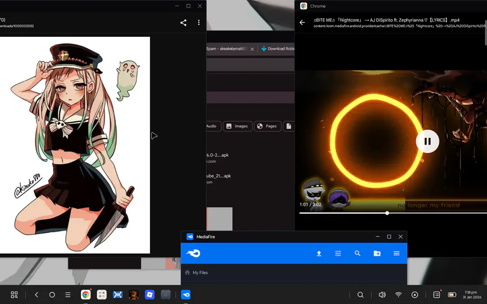Screen dimensions: 487x304
Task: Open recent apps from the taskbar
Action: click(68, 295)
